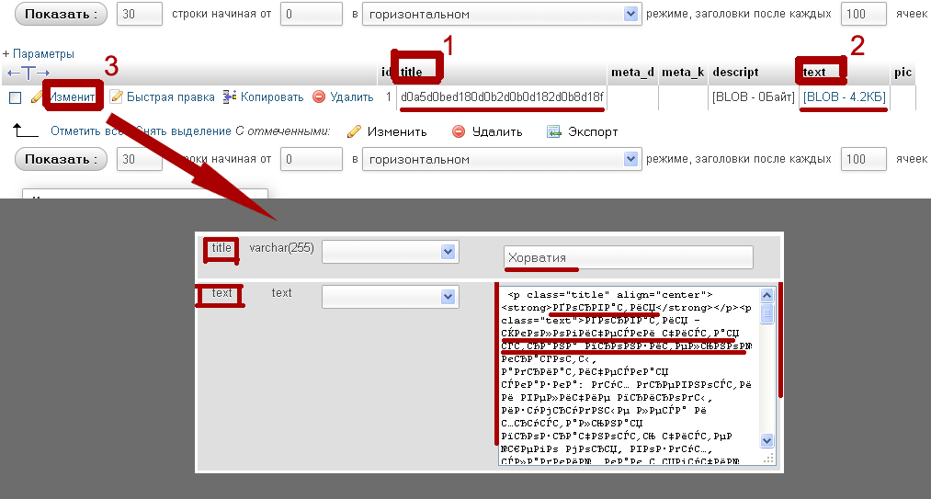Image resolution: width=931 pixels, height=499 pixels.
Task: Click the Export (Экспорт) icon
Action: [554, 131]
